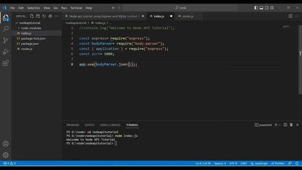Open the Edit menu
302x170 pixels.
[x=21, y=8]
